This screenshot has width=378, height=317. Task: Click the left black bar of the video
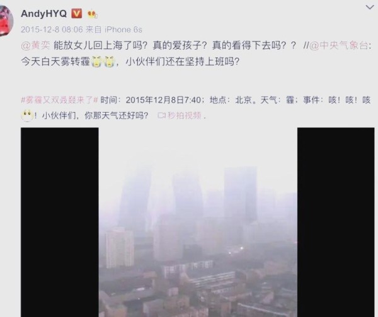[60, 222]
